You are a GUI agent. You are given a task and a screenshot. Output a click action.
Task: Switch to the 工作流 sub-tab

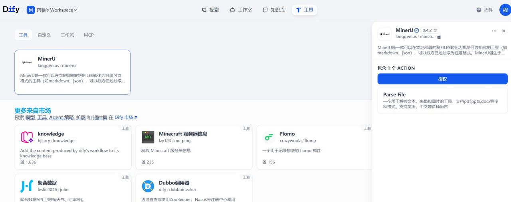(x=67, y=35)
